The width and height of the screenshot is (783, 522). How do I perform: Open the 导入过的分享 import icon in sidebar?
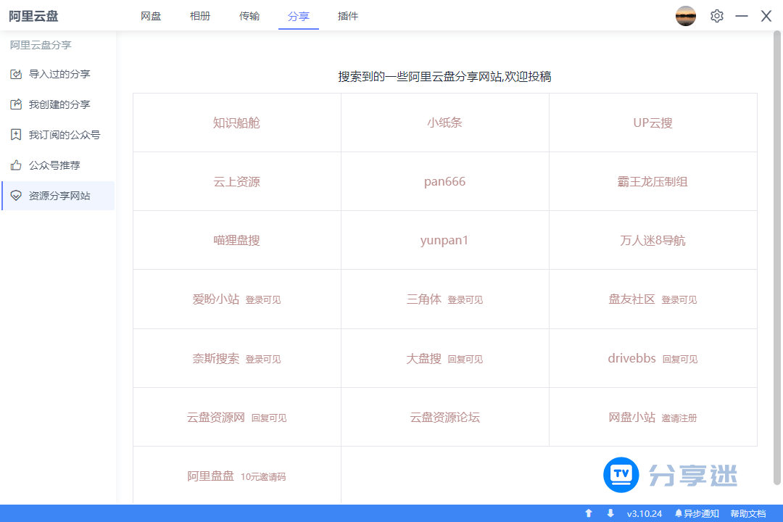[x=16, y=73]
